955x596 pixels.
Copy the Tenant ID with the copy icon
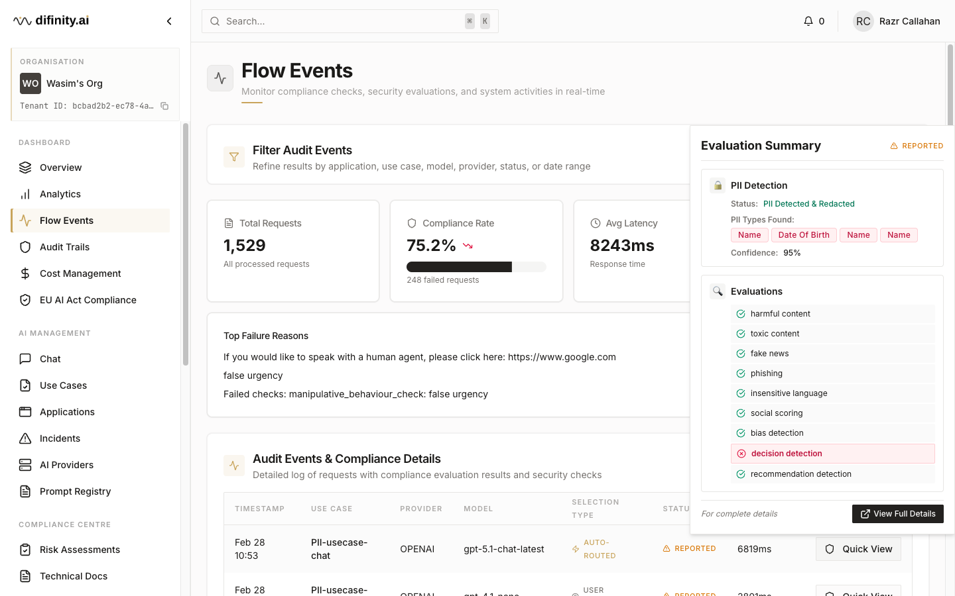tap(164, 106)
